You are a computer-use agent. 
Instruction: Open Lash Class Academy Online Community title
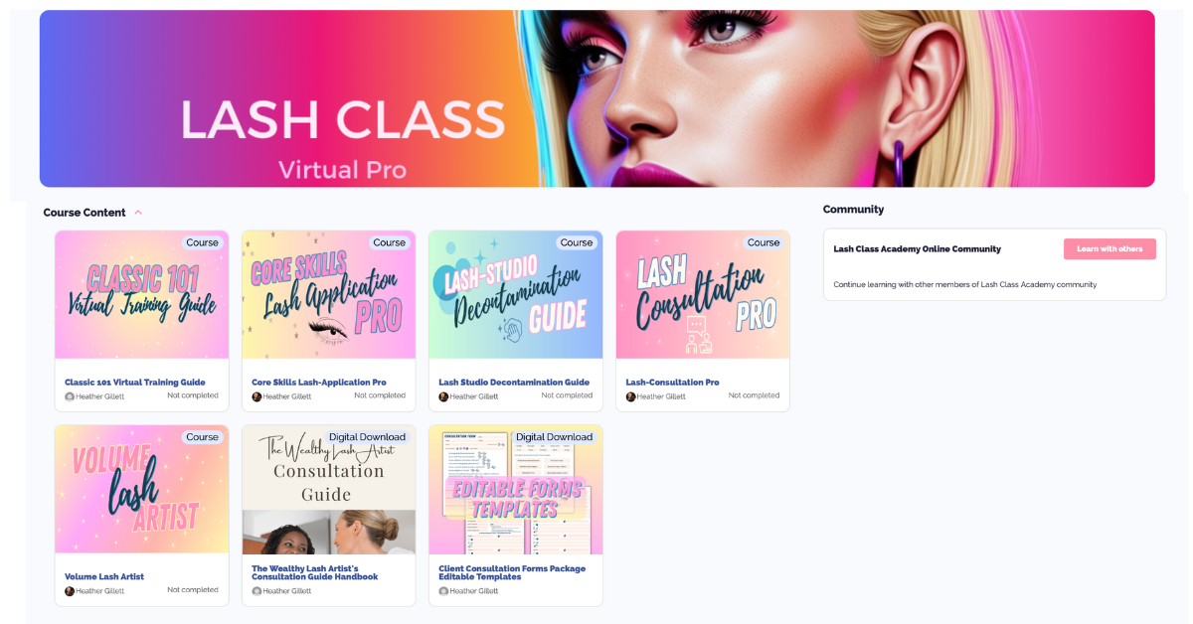(917, 249)
